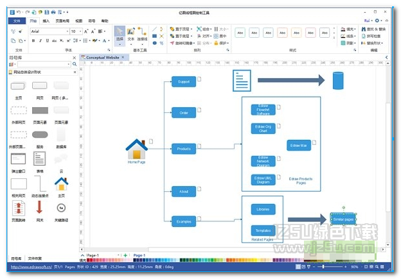401x279 pixels.
Task: Select the 关键路径 circle shape
Action: coord(61,208)
